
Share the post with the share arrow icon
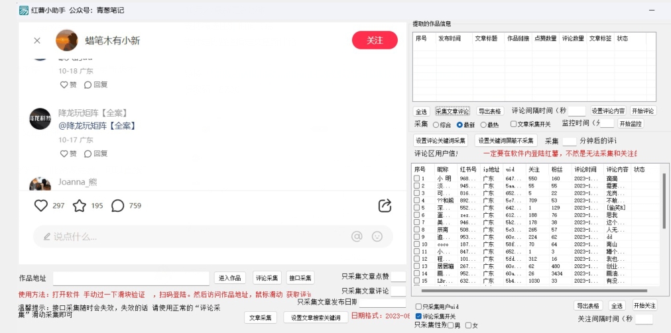(385, 206)
